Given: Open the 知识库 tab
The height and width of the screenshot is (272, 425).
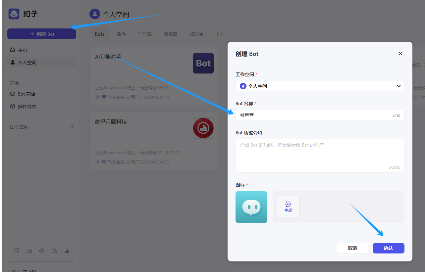Looking at the screenshot, I should 196,34.
